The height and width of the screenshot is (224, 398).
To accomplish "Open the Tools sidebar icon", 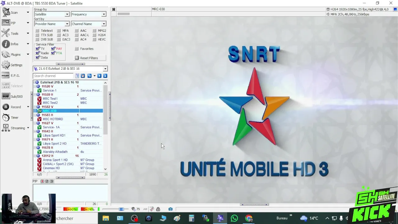I will tap(6, 33).
